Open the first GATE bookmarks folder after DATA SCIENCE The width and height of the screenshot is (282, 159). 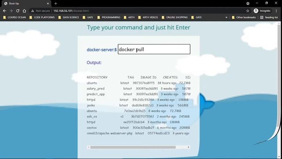coord(88,17)
